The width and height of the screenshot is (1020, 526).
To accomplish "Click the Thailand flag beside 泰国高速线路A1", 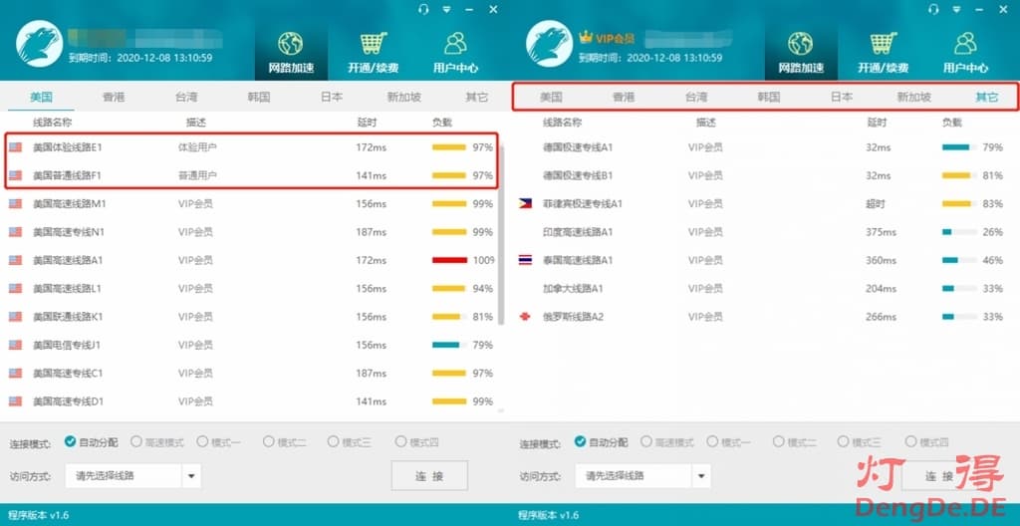I will (x=526, y=260).
